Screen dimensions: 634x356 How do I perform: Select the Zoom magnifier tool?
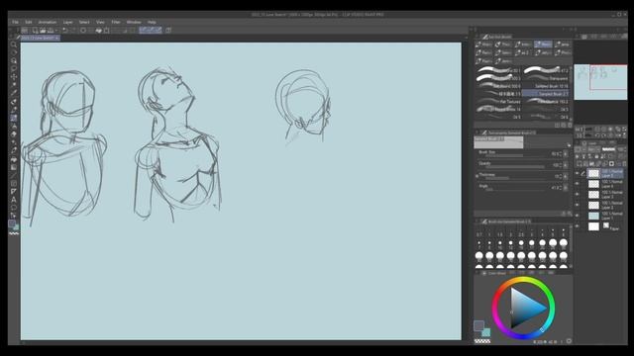click(13, 44)
